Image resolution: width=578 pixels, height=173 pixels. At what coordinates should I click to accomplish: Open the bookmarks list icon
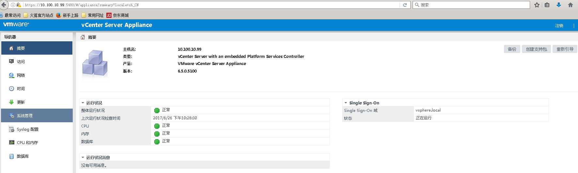click(x=547, y=5)
